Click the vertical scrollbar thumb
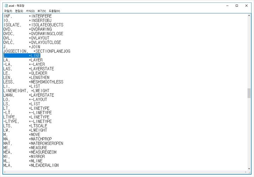The image size is (254, 177). point(249,93)
